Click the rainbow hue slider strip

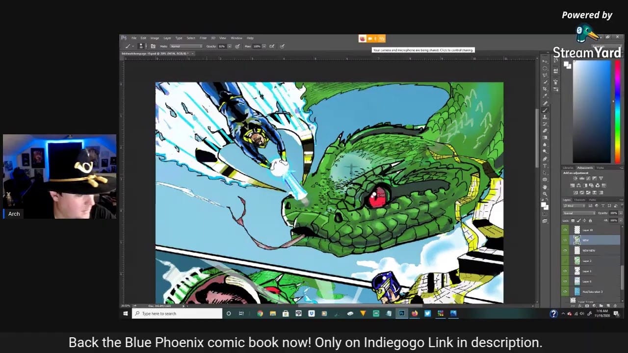618,113
